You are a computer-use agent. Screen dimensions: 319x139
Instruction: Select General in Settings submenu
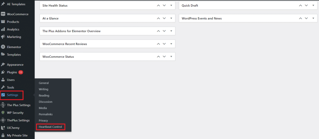point(44,83)
